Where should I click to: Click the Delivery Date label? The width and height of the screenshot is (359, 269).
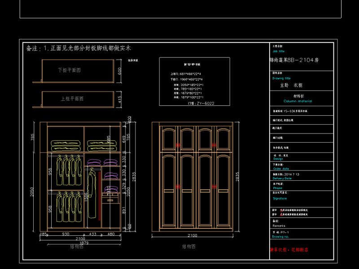[282, 178]
